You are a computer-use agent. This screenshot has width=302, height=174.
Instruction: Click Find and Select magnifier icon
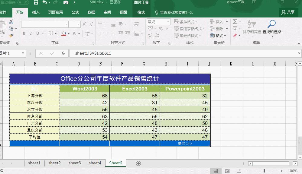[271, 24]
